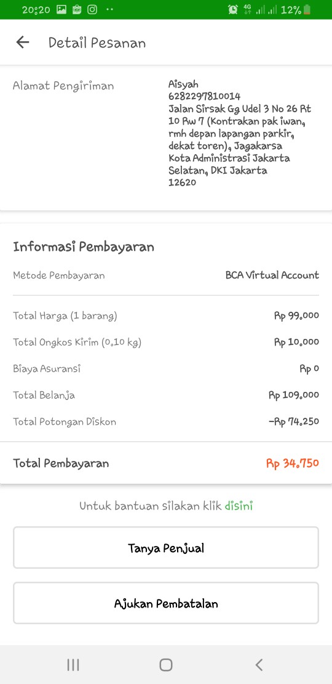Tap the battery indicator icon

point(307,10)
